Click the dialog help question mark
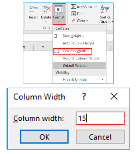Image resolution: width=136 pixels, height=154 pixels. point(84,96)
